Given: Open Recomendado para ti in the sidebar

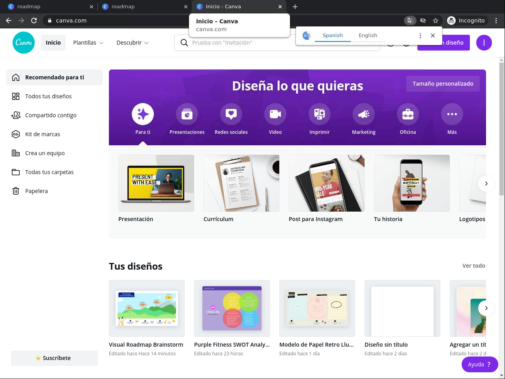Looking at the screenshot, I should 54,77.
